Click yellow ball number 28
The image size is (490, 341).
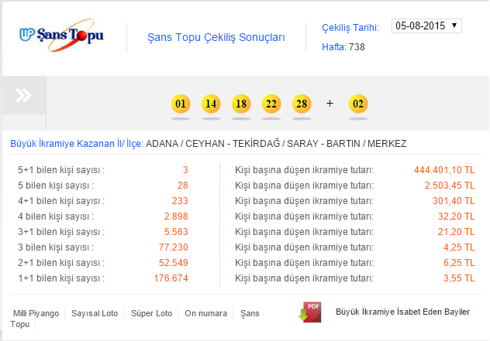tap(302, 104)
